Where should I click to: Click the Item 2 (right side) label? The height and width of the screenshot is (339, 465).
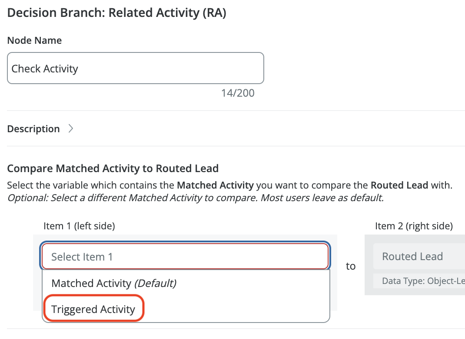pos(414,226)
